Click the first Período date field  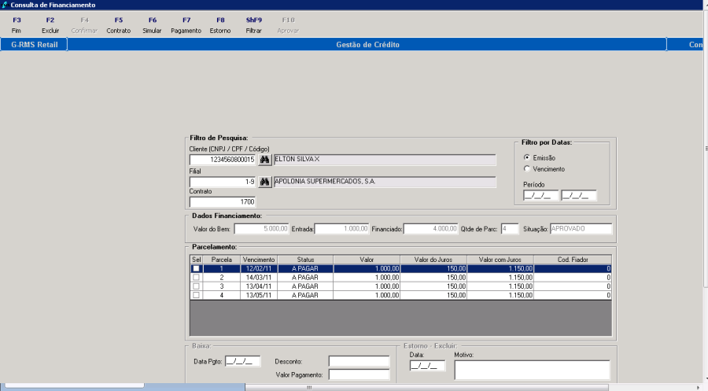(x=540, y=195)
